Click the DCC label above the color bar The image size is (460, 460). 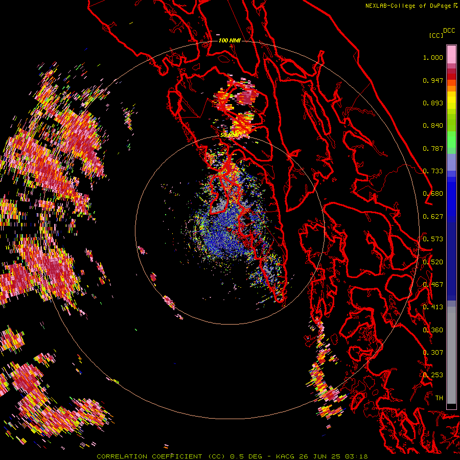pyautogui.click(x=449, y=31)
